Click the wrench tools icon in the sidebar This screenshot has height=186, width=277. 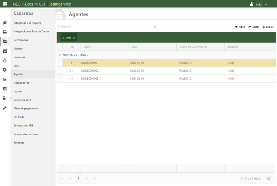(x=5, y=108)
